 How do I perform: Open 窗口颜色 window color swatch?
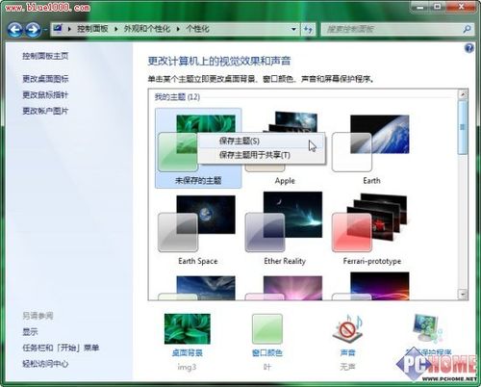point(267,329)
